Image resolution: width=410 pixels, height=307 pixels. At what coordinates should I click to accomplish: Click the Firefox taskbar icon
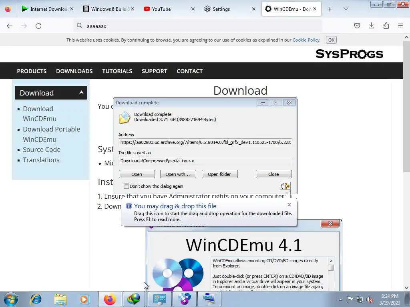click(110, 299)
